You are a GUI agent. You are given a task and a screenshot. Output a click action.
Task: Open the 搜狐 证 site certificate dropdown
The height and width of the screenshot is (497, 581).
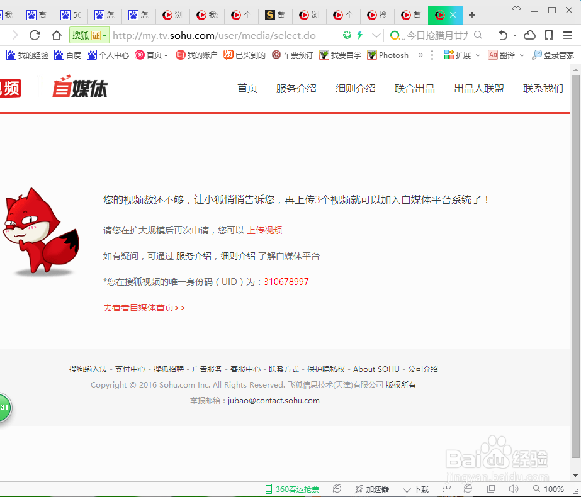pos(89,35)
